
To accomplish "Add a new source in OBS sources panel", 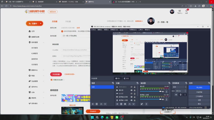I will click(x=117, y=104).
